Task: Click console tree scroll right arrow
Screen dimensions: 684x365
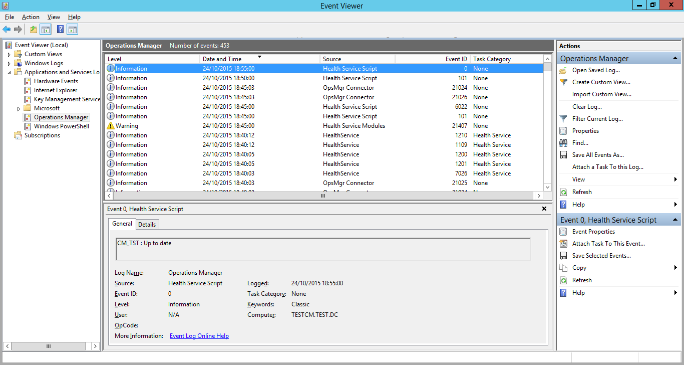Action: [x=95, y=346]
